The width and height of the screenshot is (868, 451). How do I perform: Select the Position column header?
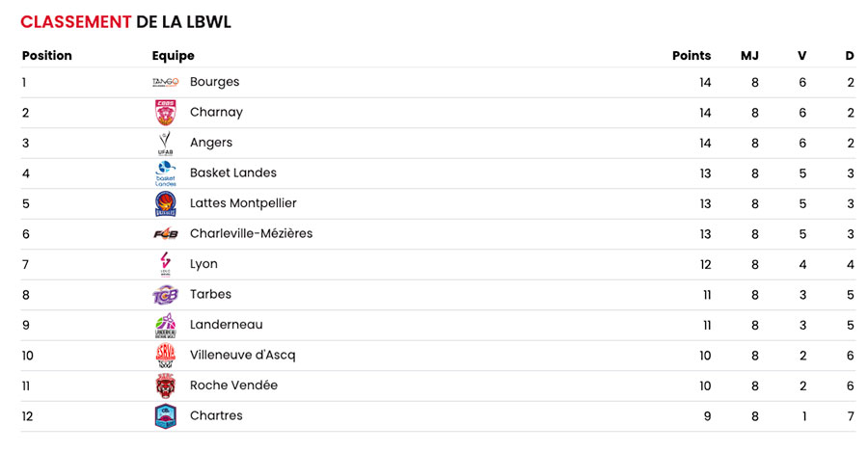tap(47, 55)
